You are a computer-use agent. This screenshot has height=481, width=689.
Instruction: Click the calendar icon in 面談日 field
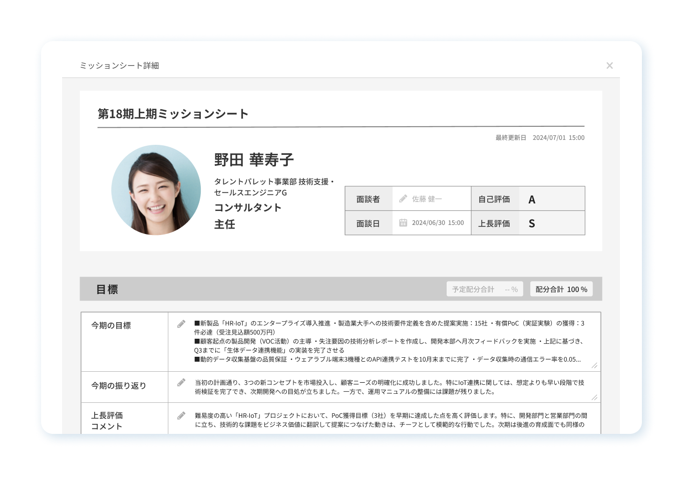(x=403, y=223)
